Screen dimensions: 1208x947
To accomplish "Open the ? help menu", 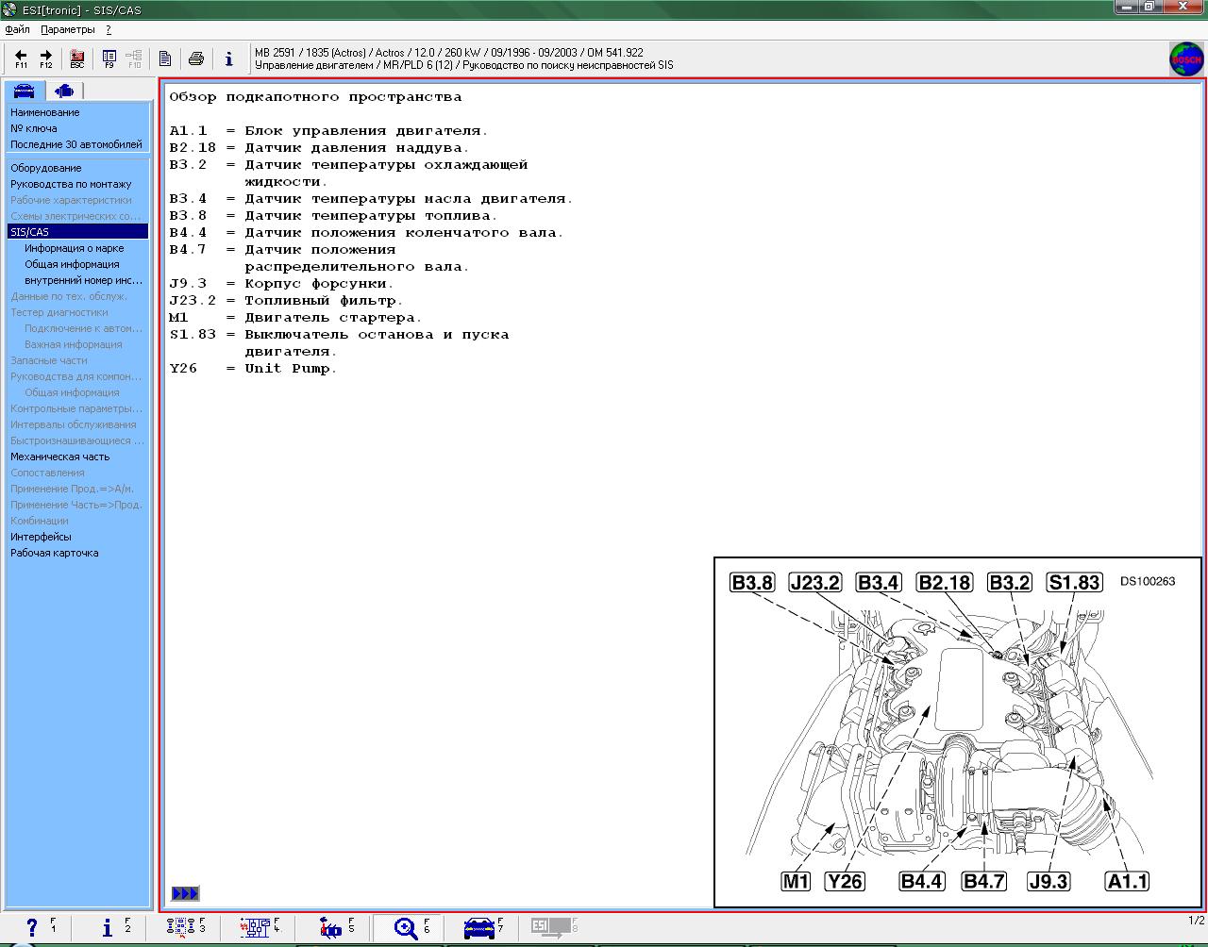I will click(x=109, y=29).
